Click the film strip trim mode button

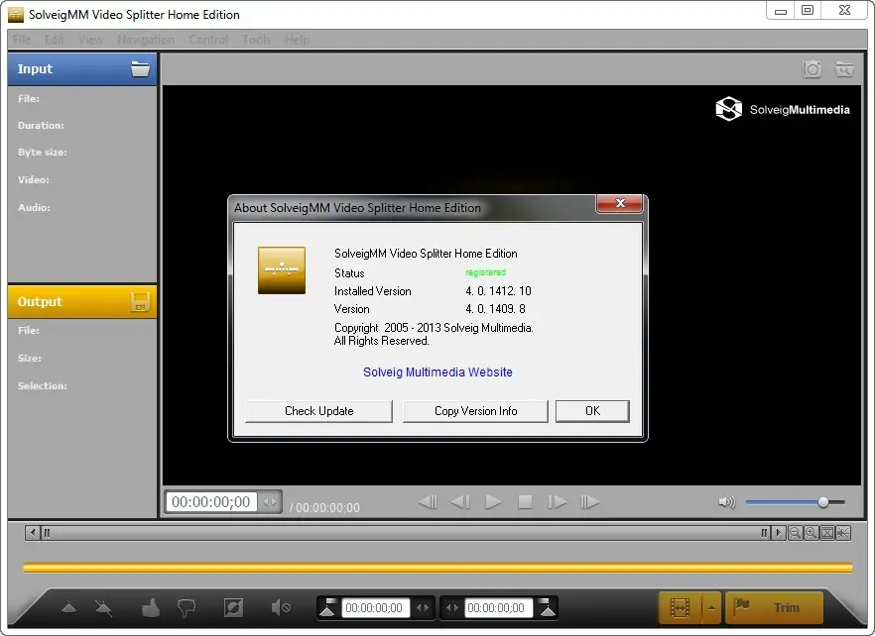[x=680, y=607]
